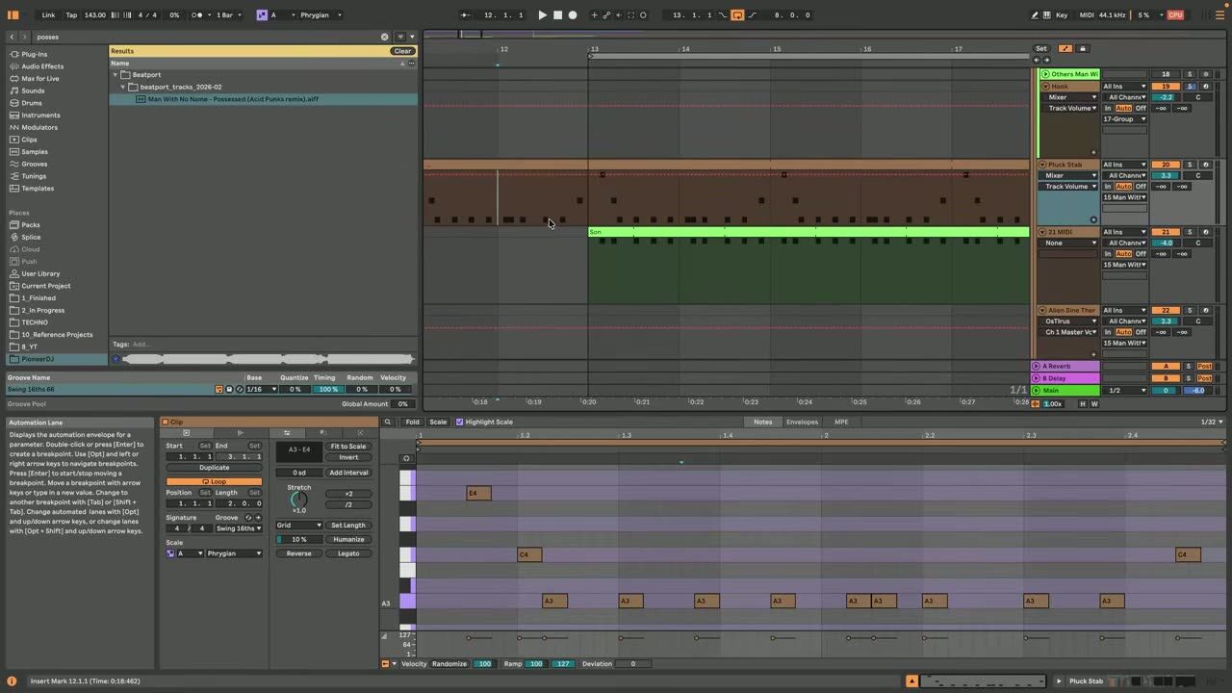Screen dimensions: 1232x693
Task: Open the Key mapping mode
Action: [x=1062, y=14]
